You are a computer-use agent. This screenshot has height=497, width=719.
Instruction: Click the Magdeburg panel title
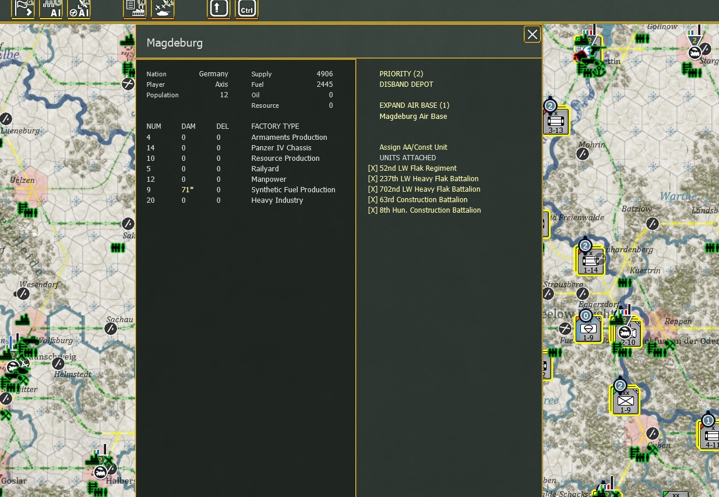(175, 43)
